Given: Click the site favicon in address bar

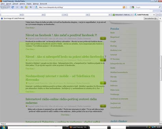Looking at the screenshot, I should click(x=37, y=7).
